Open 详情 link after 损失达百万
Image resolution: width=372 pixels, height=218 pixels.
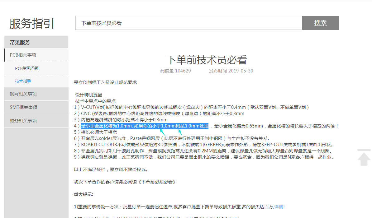tap(279, 207)
